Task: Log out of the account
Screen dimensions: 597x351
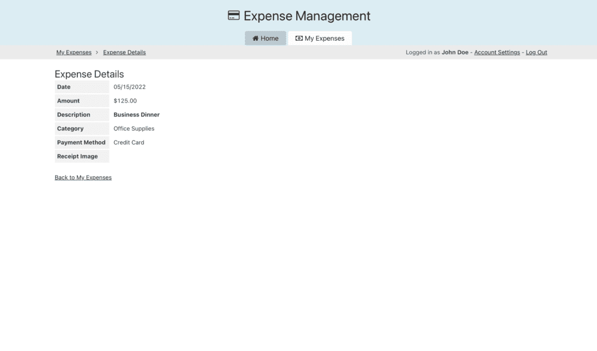Action: pyautogui.click(x=536, y=52)
